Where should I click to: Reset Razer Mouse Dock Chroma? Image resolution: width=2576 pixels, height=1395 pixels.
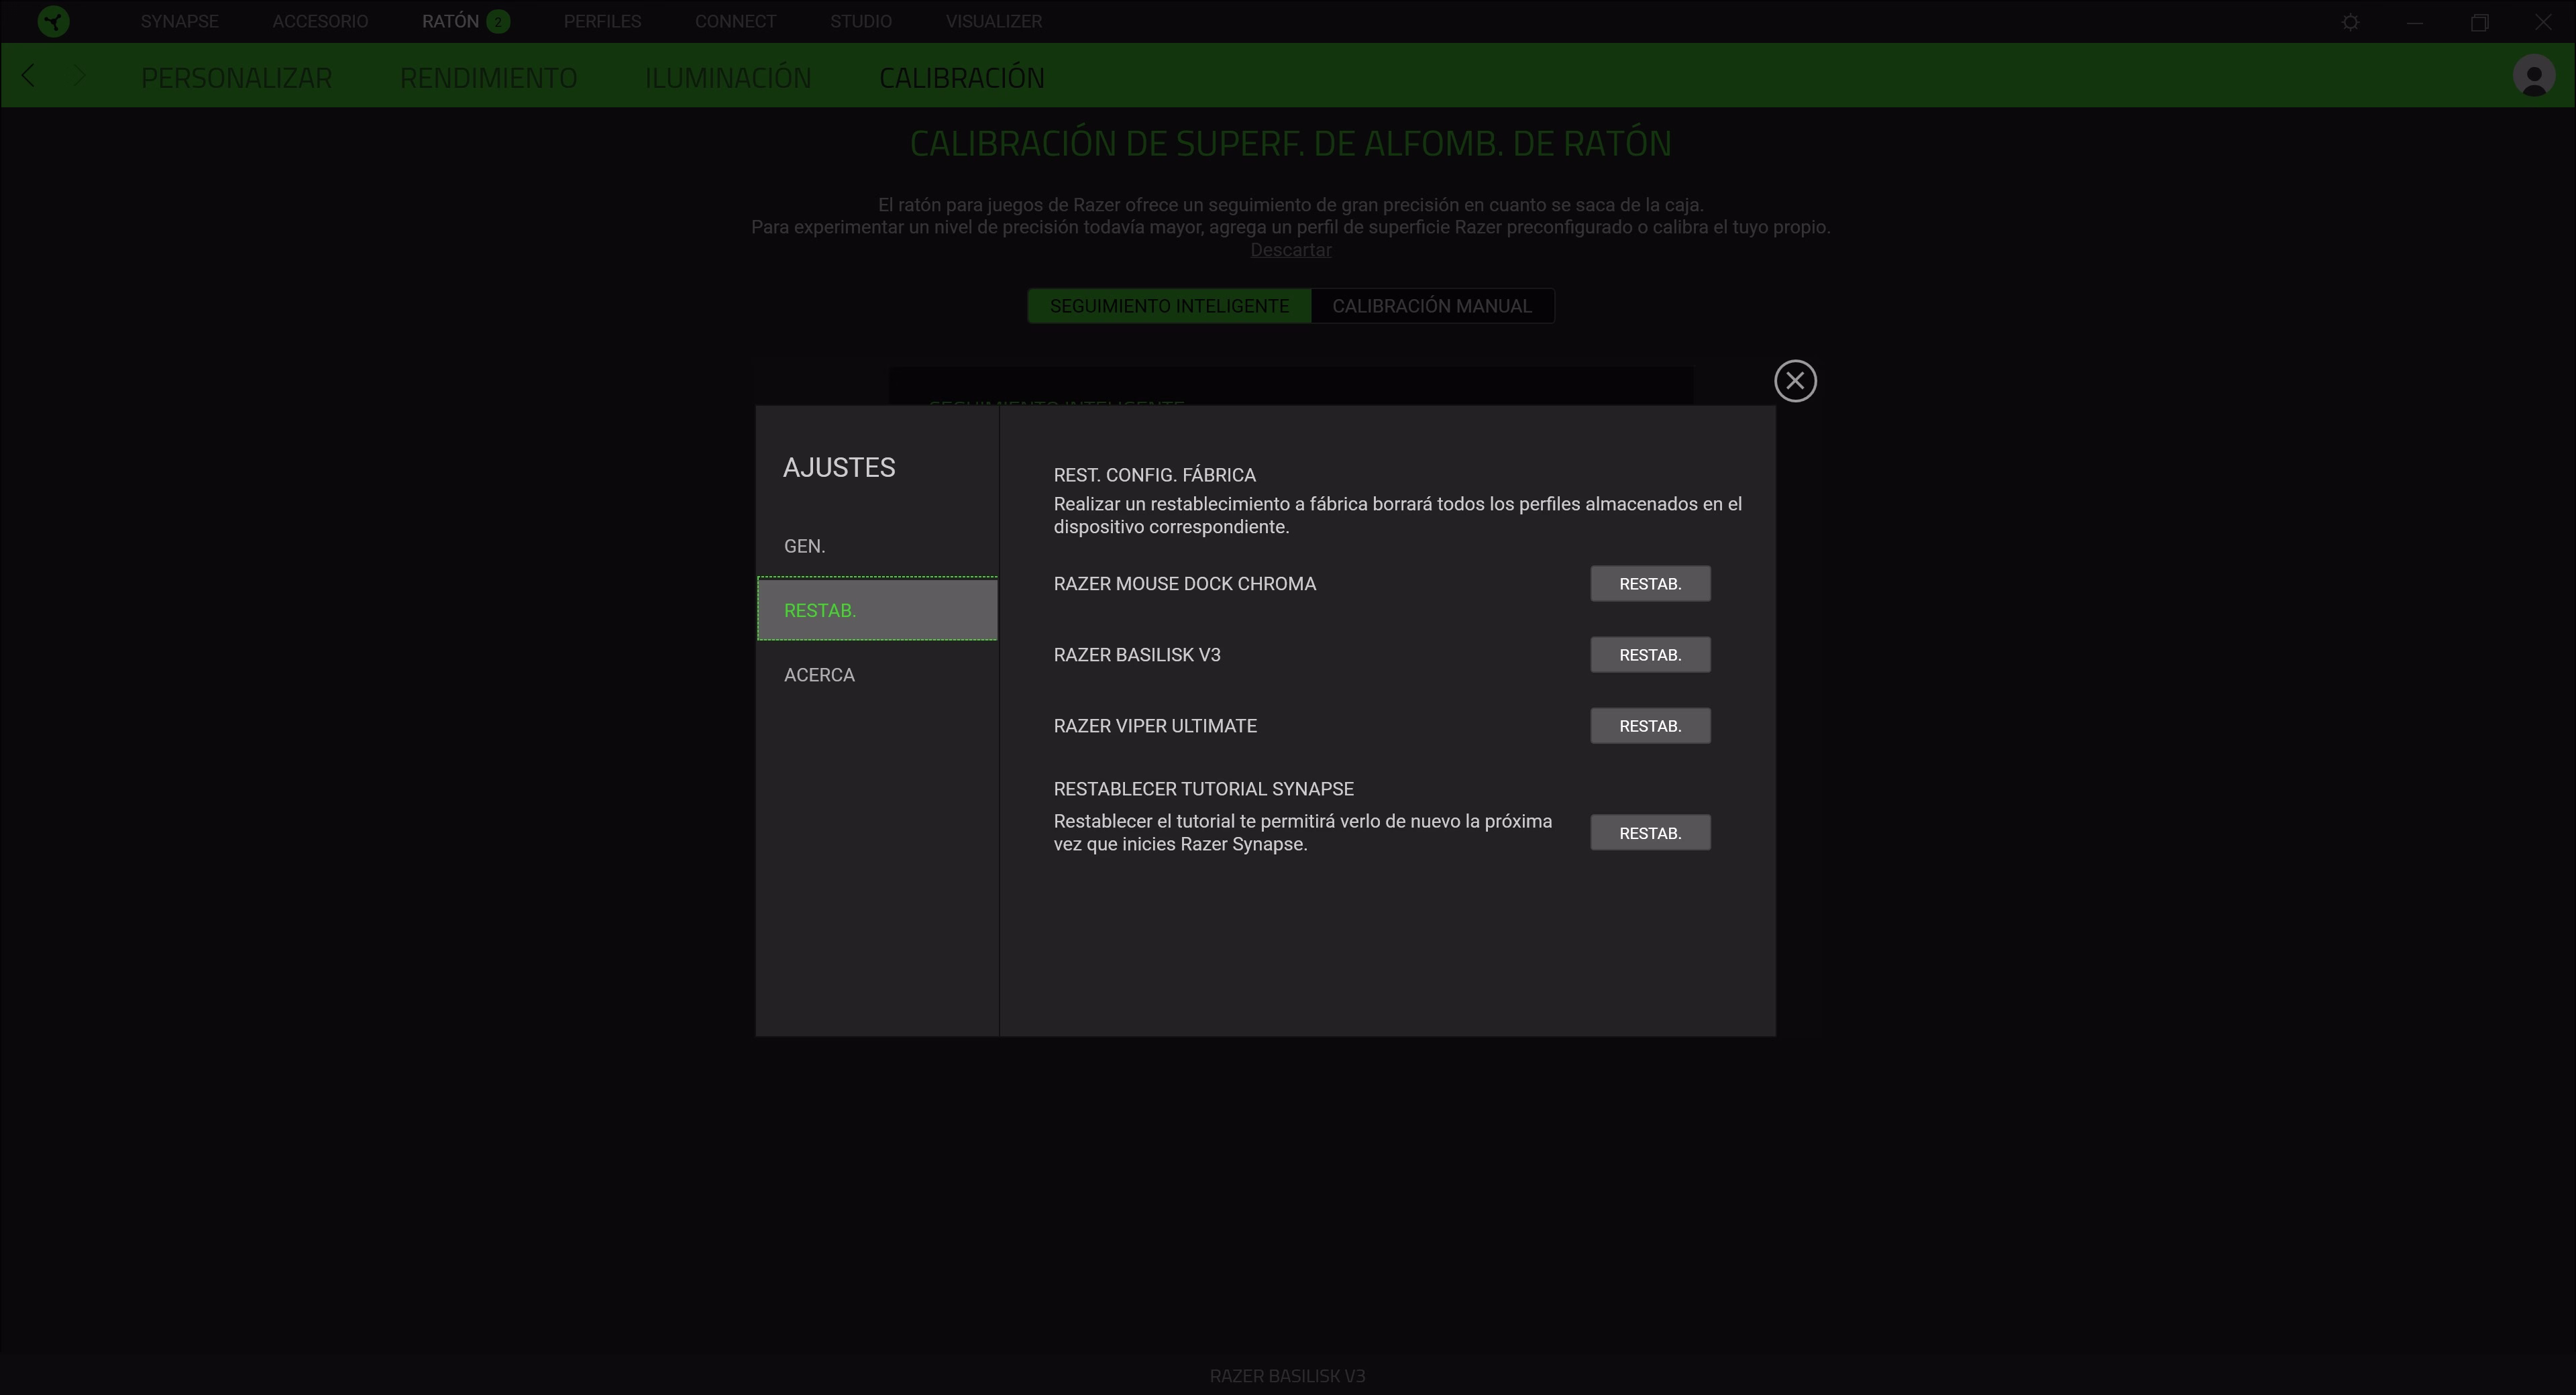coord(1650,584)
